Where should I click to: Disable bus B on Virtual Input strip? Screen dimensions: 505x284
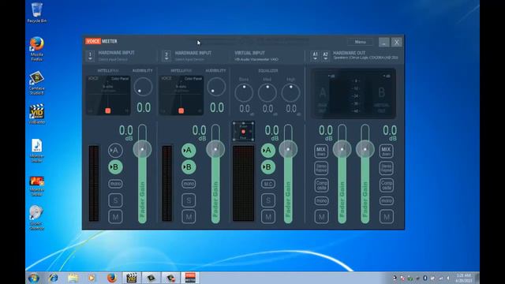pyautogui.click(x=268, y=167)
